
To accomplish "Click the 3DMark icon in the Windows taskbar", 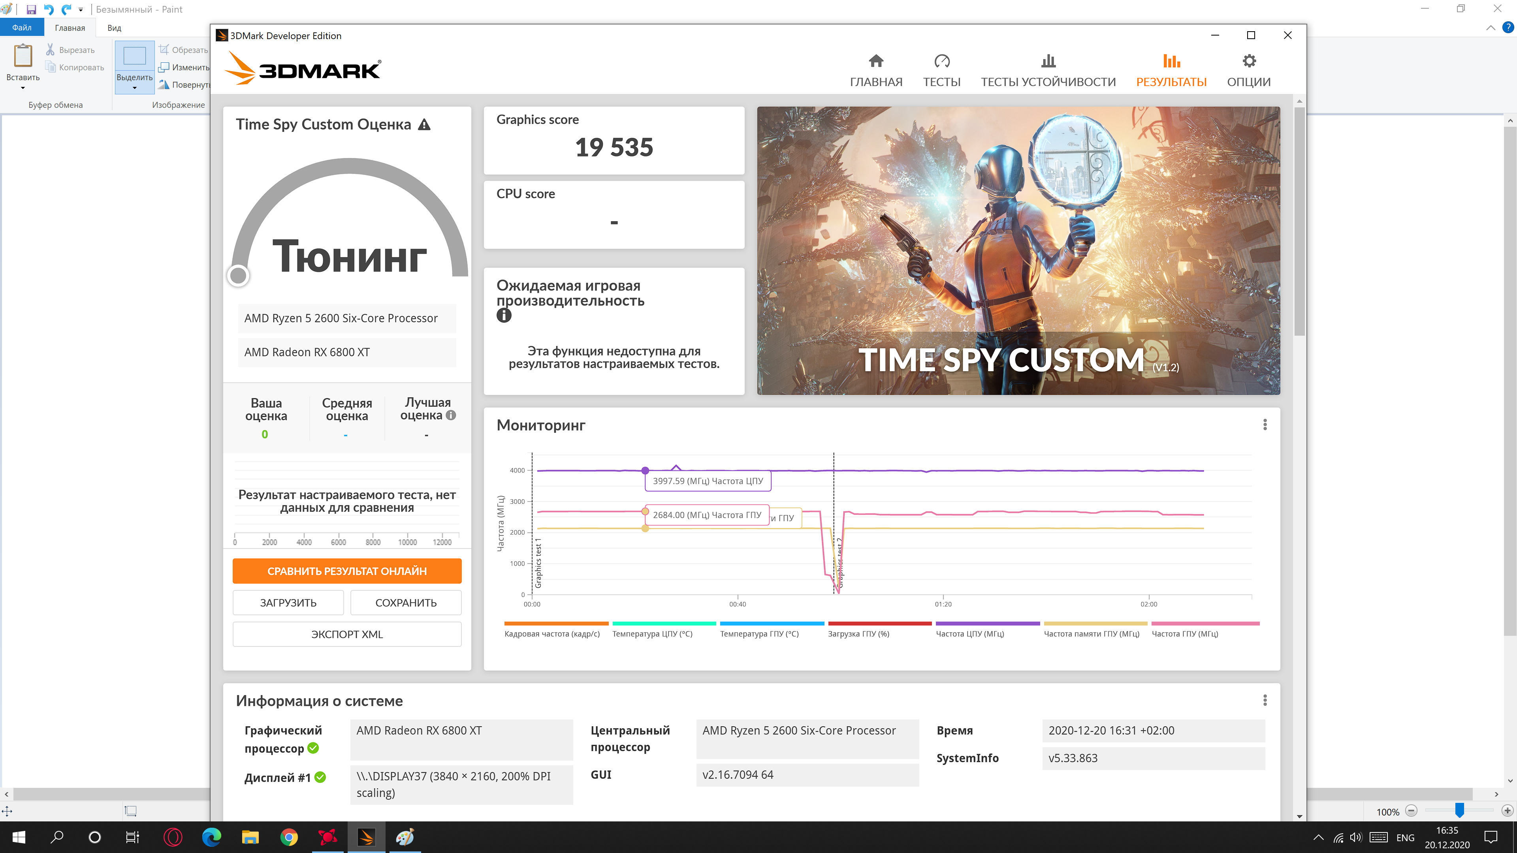I will [x=366, y=837].
